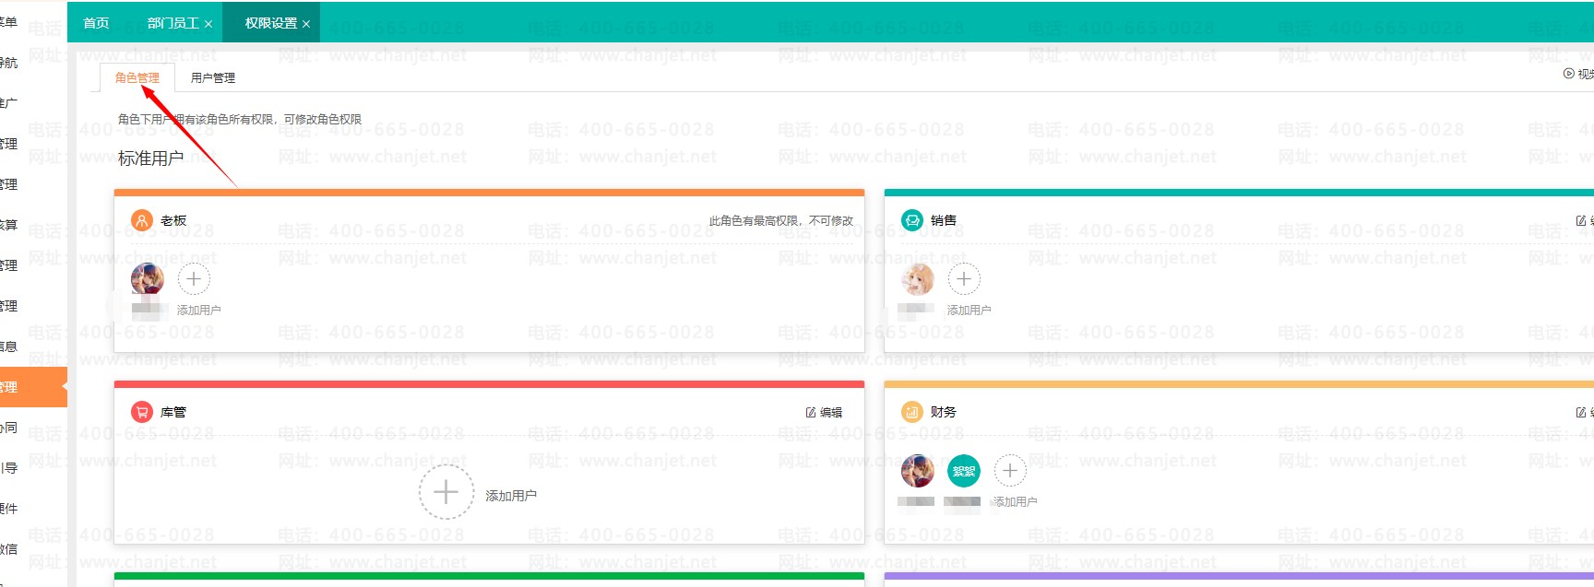The height and width of the screenshot is (587, 1594).
Task: Select the 权限设置 tab
Action: [x=271, y=23]
